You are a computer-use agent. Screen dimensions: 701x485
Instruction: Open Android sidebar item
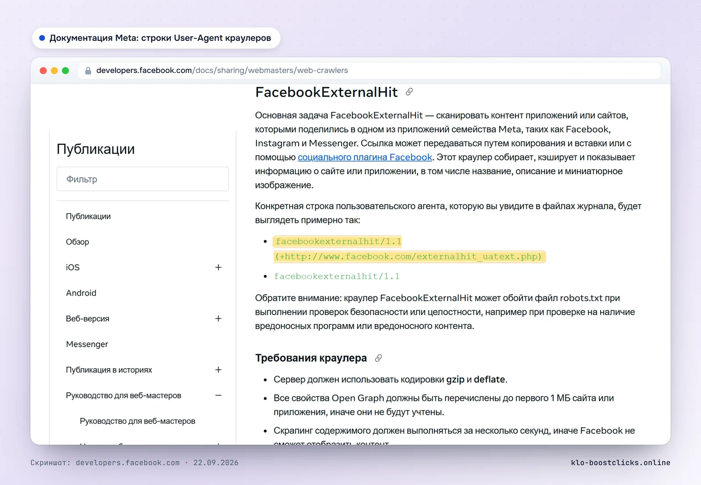click(x=81, y=293)
